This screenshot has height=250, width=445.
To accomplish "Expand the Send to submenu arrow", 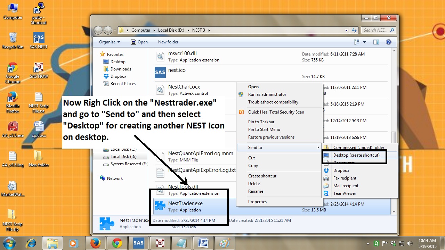I will (x=318, y=148).
